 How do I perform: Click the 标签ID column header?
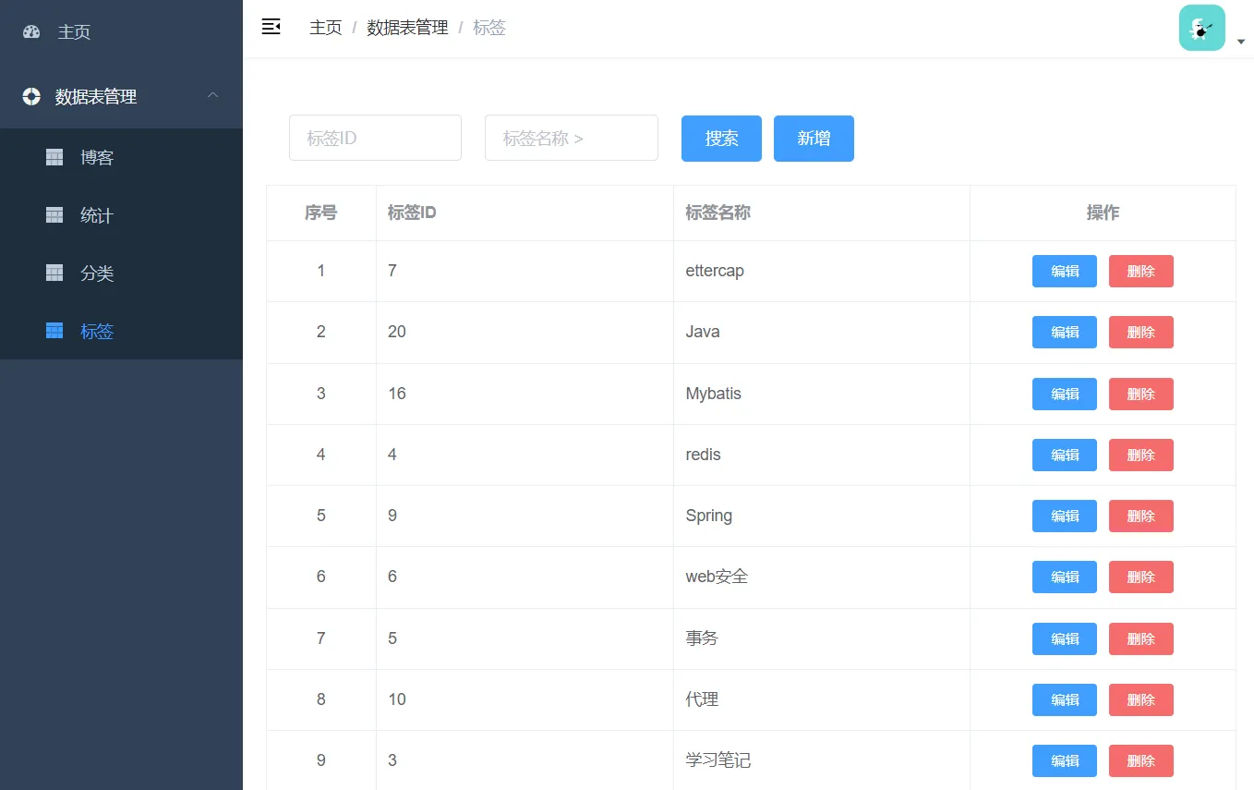525,213
